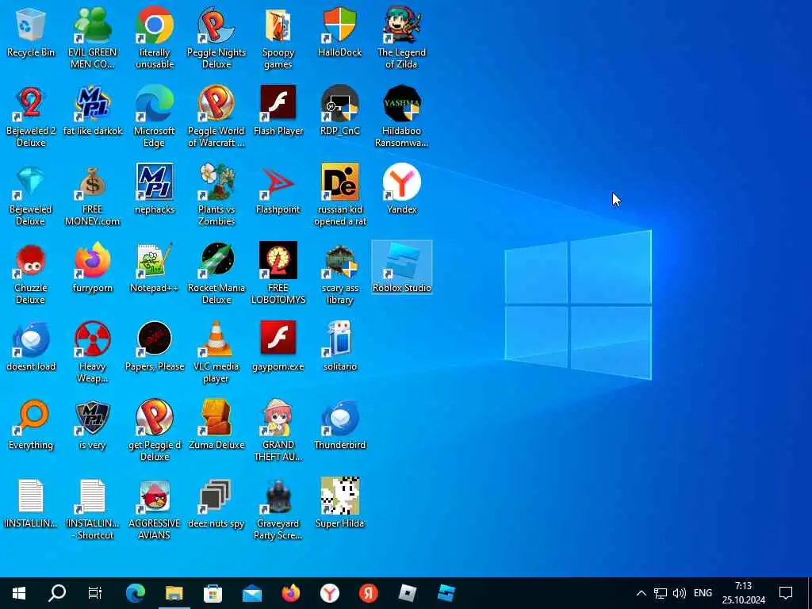Open the volume speaker tray icon
Screen dimensions: 812x609
[679, 593]
